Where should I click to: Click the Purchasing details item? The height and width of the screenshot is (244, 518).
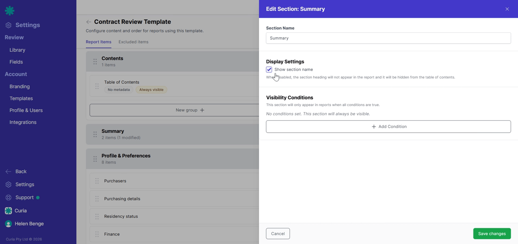coord(174,199)
